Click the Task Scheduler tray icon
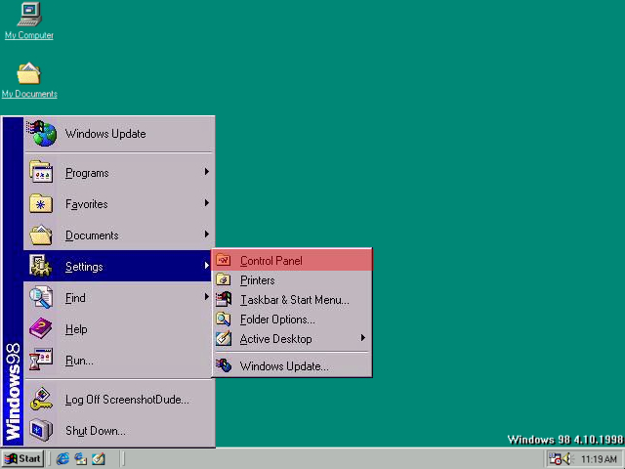 tap(554, 458)
